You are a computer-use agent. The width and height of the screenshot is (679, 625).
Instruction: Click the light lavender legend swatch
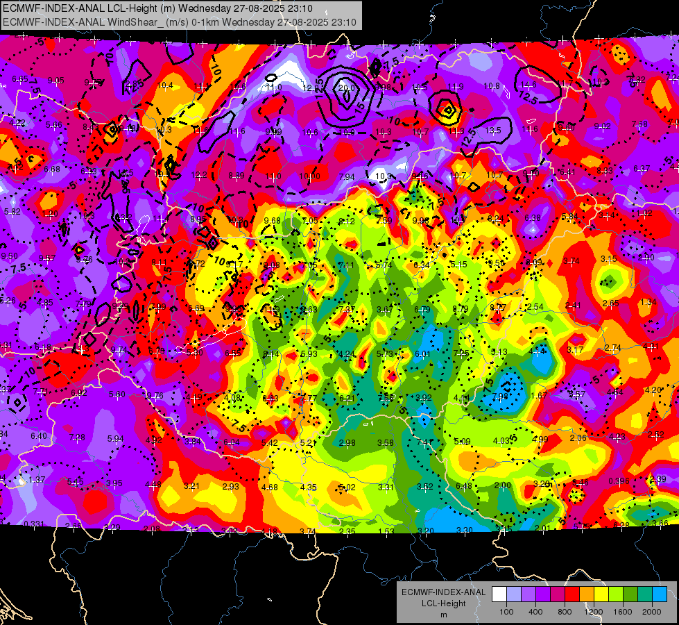(x=514, y=594)
